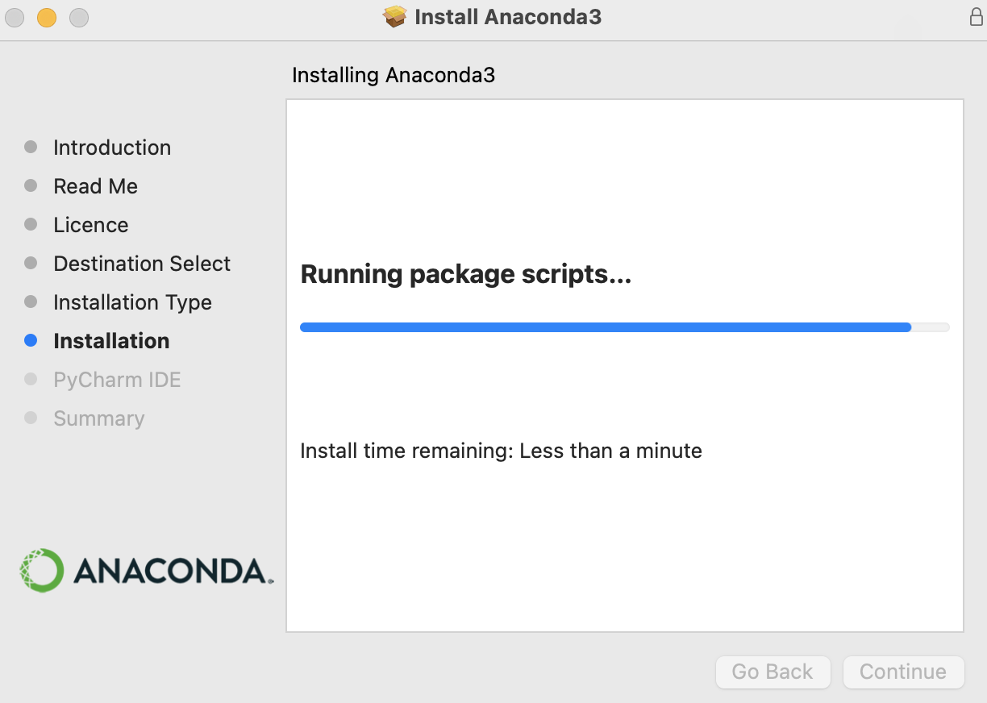Minimize the installer with the yellow button
Screen dimensions: 987x703
tap(47, 17)
